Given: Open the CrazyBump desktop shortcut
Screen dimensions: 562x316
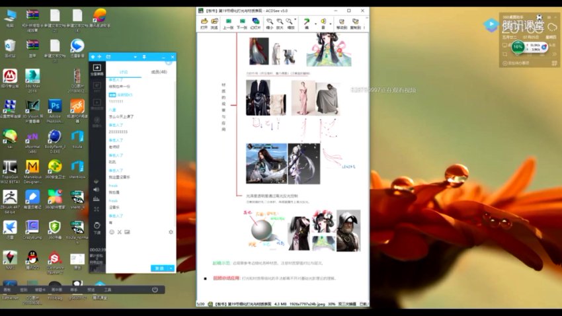Looking at the screenshot, I should [32, 229].
